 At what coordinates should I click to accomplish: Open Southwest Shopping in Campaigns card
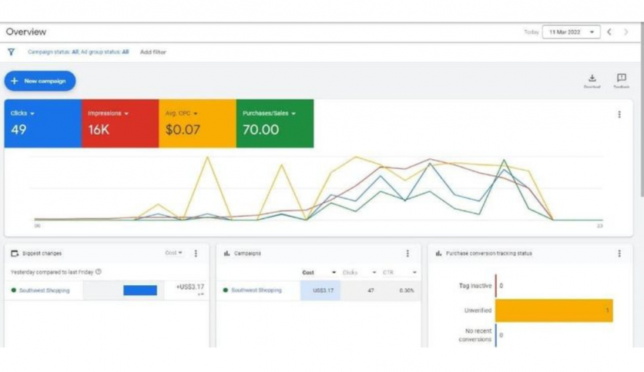click(257, 291)
